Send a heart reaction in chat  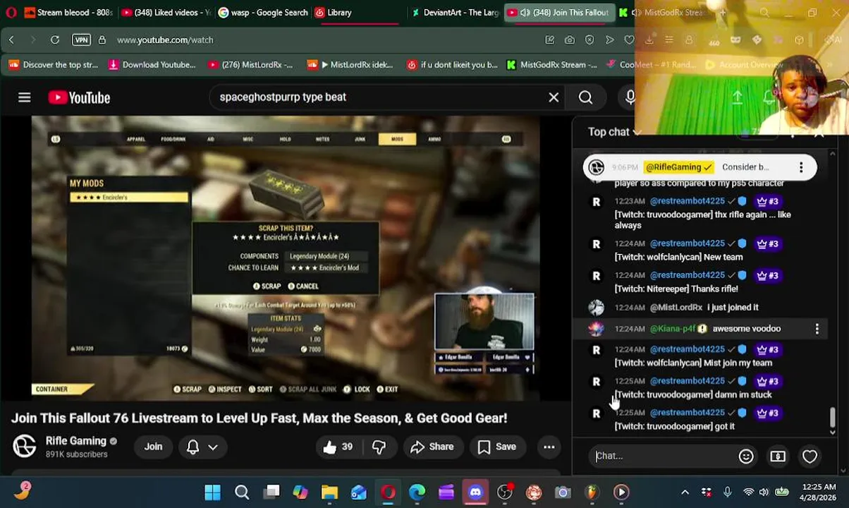(x=810, y=456)
